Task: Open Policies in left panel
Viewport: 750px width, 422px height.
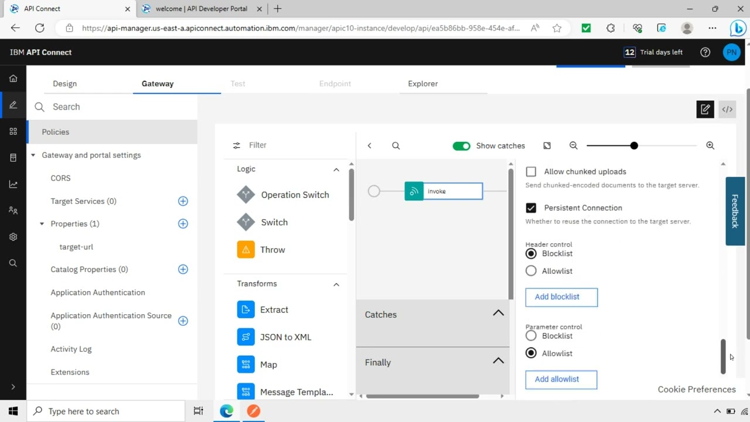Action: point(112,132)
